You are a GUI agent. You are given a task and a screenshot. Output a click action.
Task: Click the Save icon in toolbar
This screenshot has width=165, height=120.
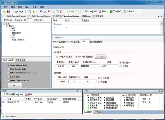9,12
